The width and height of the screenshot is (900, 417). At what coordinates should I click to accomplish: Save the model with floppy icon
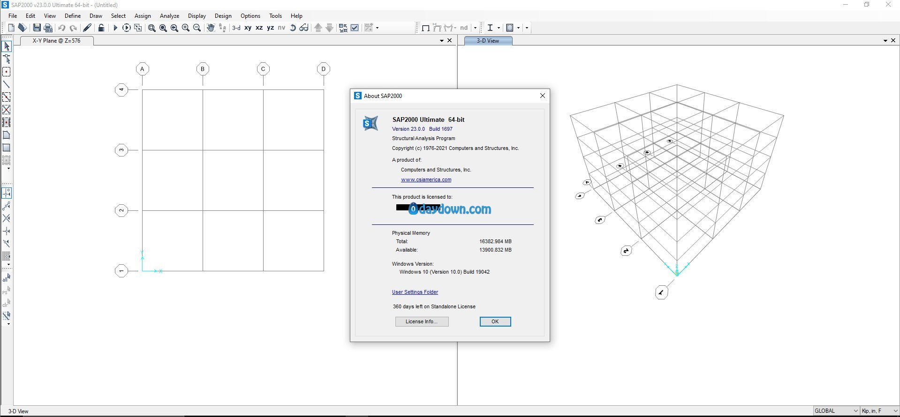tap(37, 28)
